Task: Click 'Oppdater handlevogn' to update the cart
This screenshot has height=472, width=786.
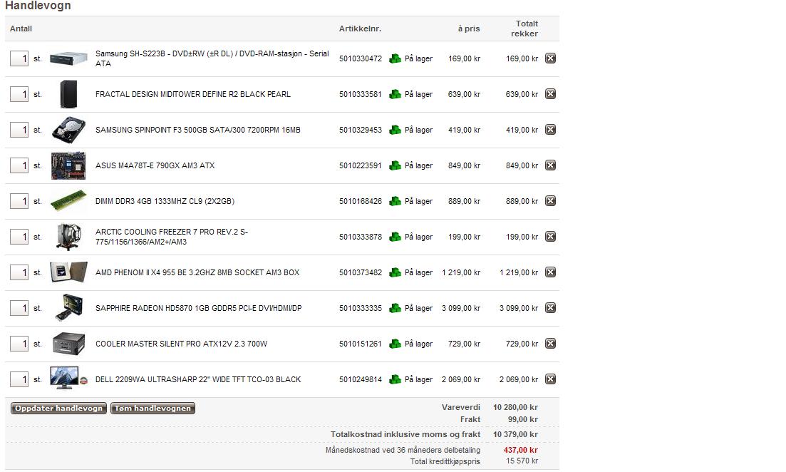Action: coord(58,409)
